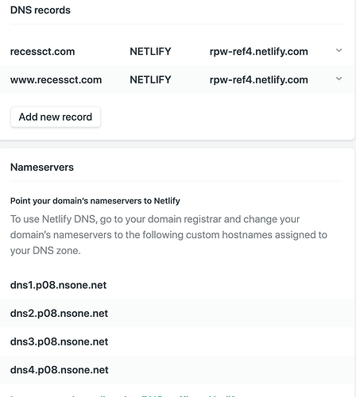Select nameserver dns4.p08.nsone.net
This screenshot has height=397, width=356.
(60, 370)
